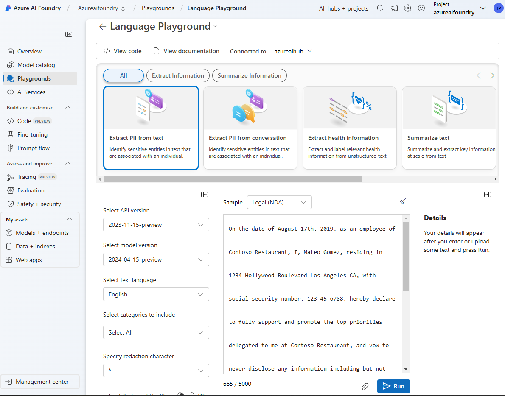Viewport: 505px width, 396px height.
Task: Click the Azure AI Foundry logo
Action: pyautogui.click(x=8, y=8)
